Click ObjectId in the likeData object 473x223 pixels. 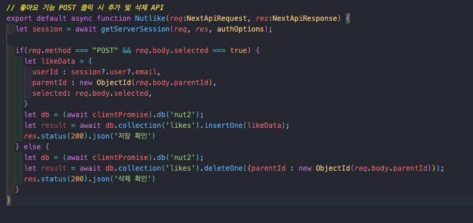pyautogui.click(x=113, y=83)
